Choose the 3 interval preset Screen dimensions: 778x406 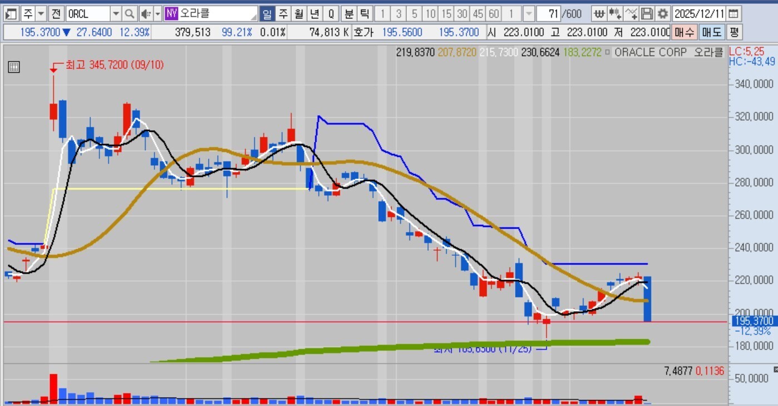(399, 13)
